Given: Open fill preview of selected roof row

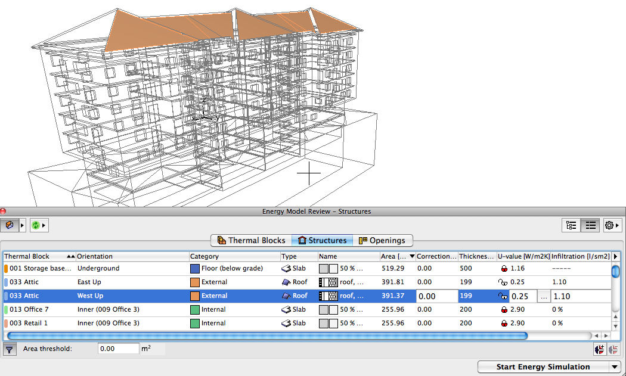Looking at the screenshot, I should (x=329, y=296).
